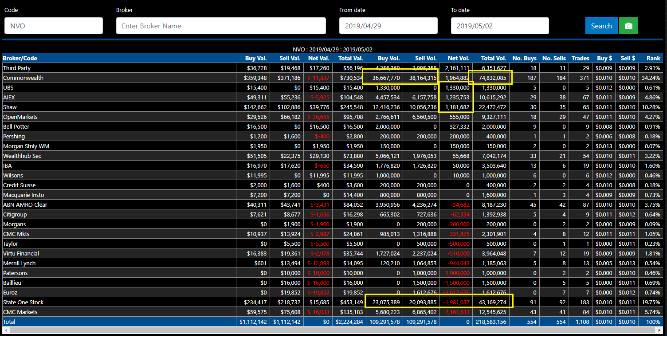
Task: Sort by Trades column header
Action: (x=581, y=58)
